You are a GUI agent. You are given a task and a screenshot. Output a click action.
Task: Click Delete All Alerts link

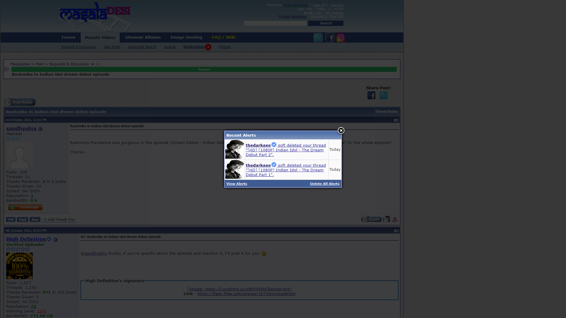(x=325, y=184)
